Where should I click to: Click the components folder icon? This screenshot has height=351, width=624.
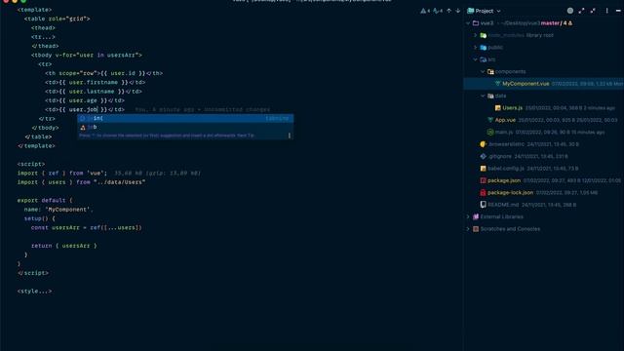490,71
